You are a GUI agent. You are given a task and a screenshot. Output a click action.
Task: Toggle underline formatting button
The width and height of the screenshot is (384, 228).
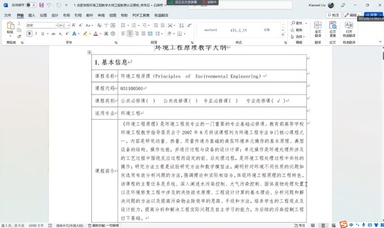pyautogui.click(x=43, y=34)
